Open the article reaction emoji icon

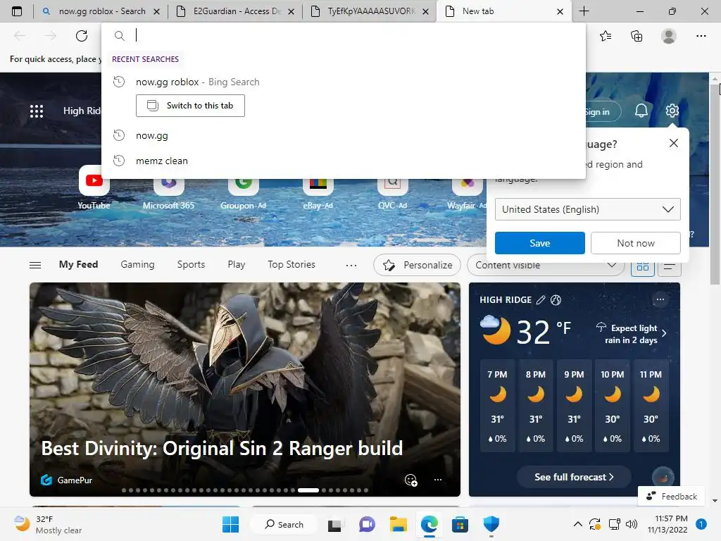point(410,480)
